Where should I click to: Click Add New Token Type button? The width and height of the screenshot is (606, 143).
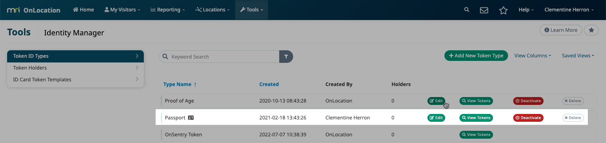pos(476,56)
